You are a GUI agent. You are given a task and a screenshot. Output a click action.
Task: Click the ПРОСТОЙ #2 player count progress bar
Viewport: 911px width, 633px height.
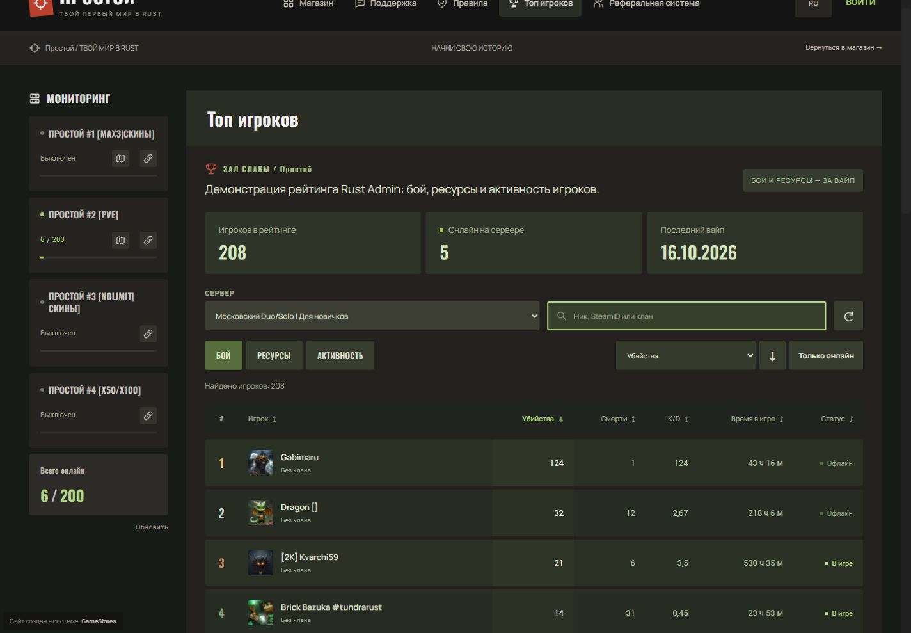tap(99, 257)
